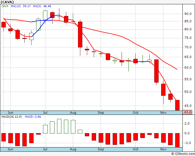Click the MACD:-2.86 value label
This screenshot has height=156, width=195.
[33, 117]
